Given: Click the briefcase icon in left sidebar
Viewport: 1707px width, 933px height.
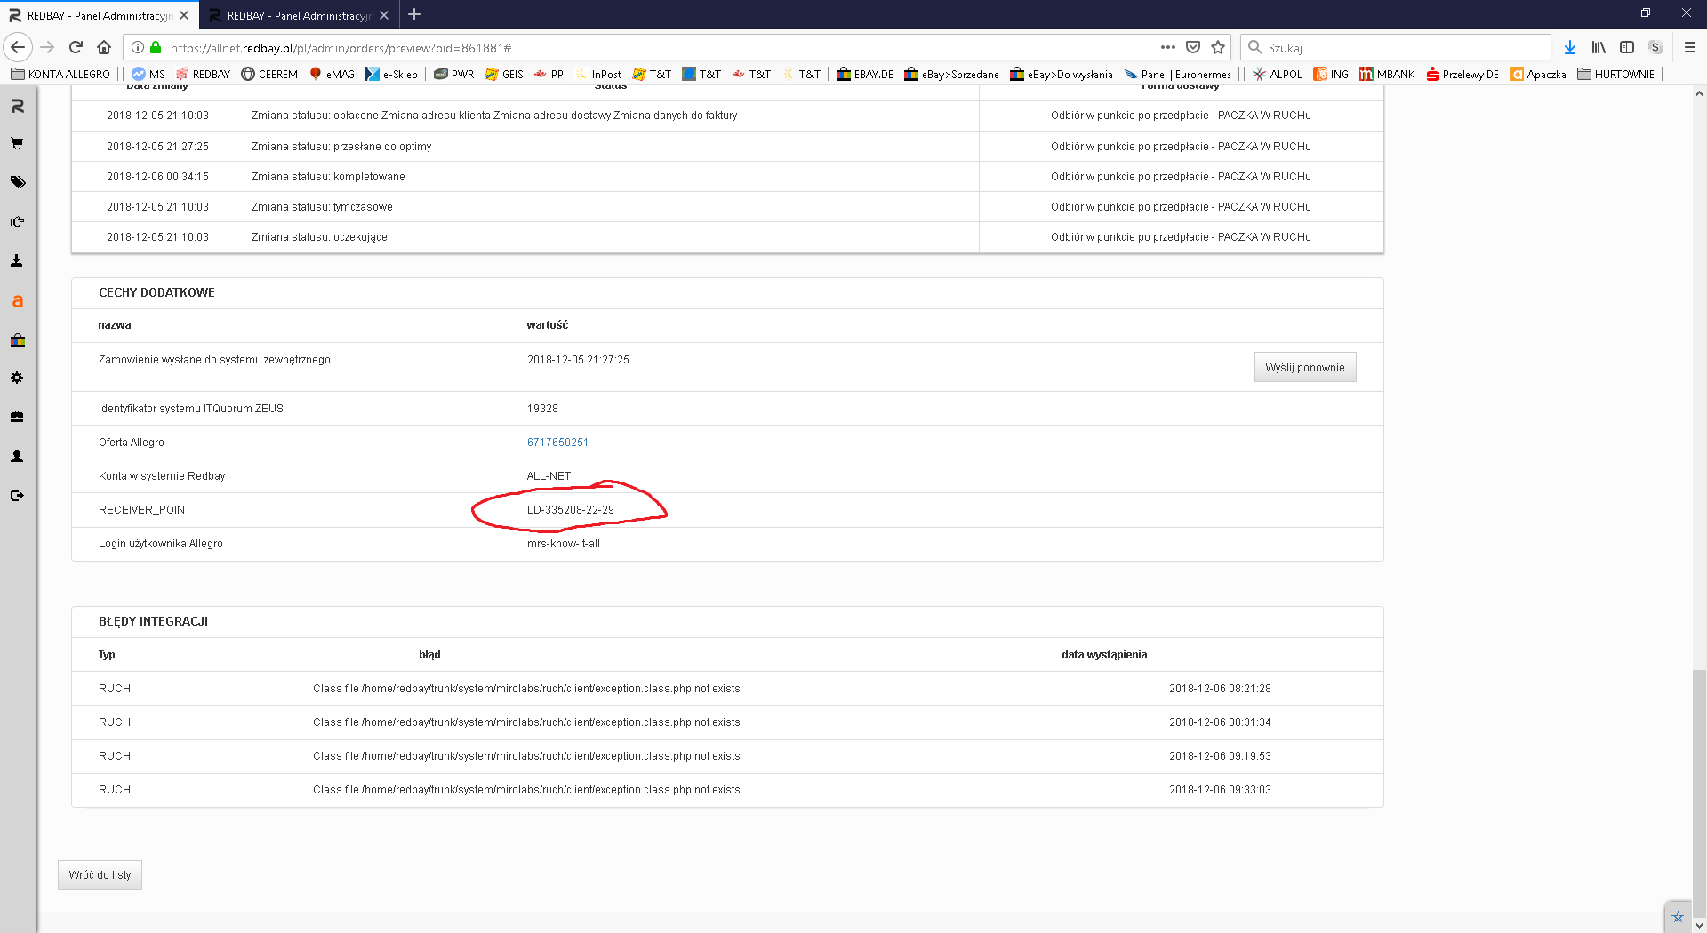Looking at the screenshot, I should pos(17,417).
